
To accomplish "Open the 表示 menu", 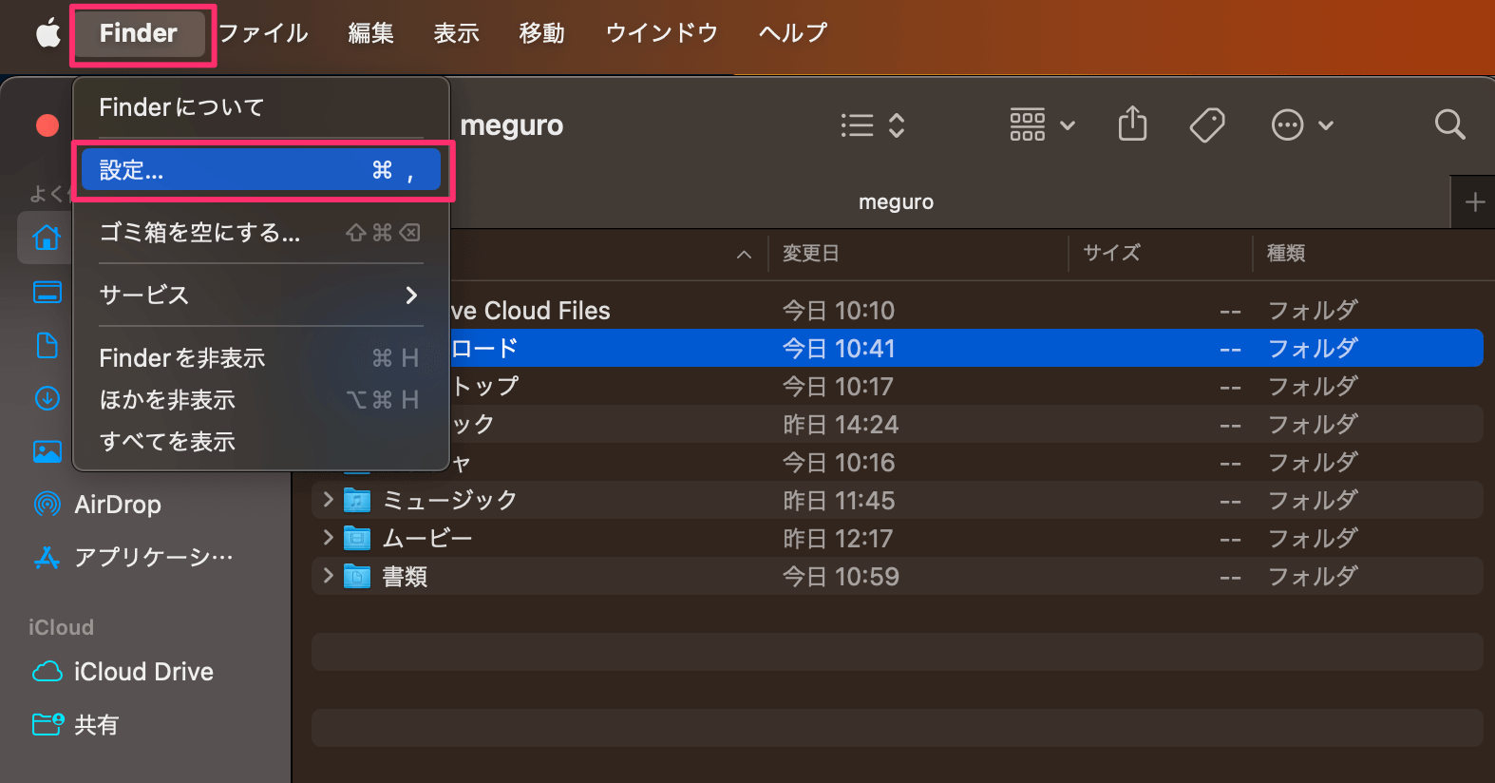I will tap(456, 33).
